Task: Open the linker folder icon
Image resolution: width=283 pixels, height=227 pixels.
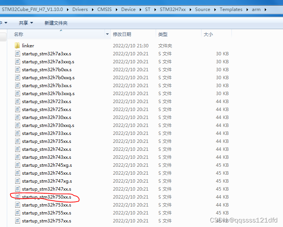Action: point(17,45)
